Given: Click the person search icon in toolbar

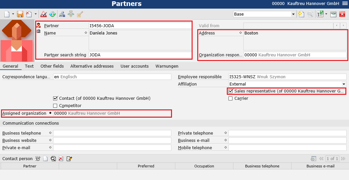Looking at the screenshot, I should [62, 14].
